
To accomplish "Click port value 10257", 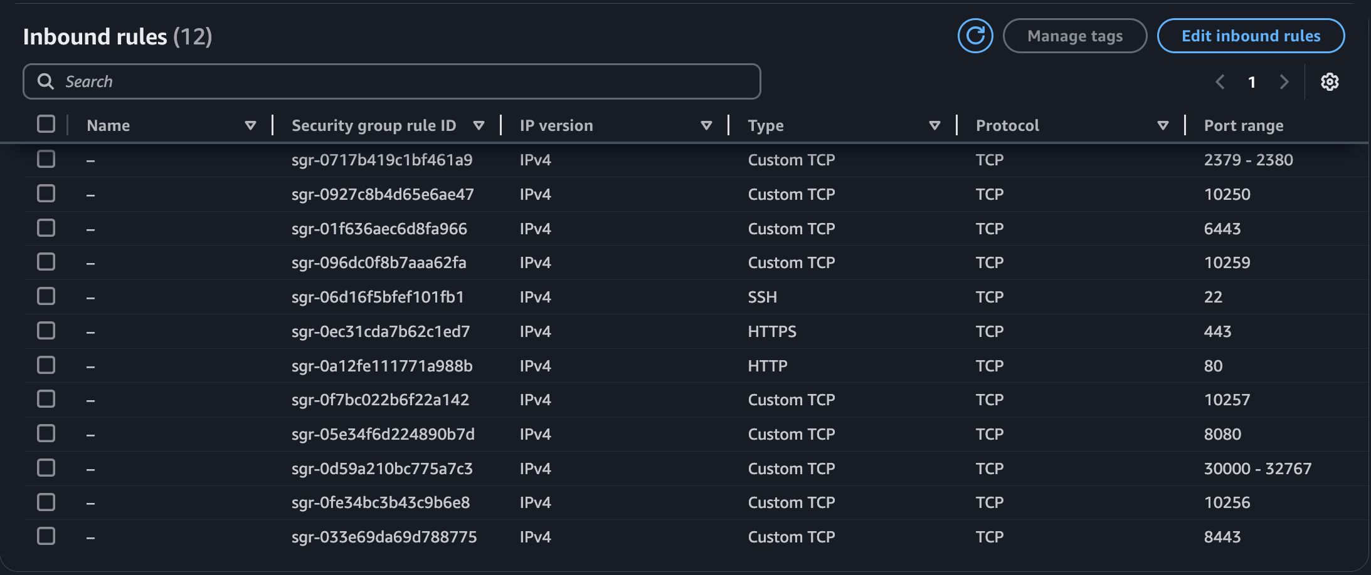I will [1227, 400].
